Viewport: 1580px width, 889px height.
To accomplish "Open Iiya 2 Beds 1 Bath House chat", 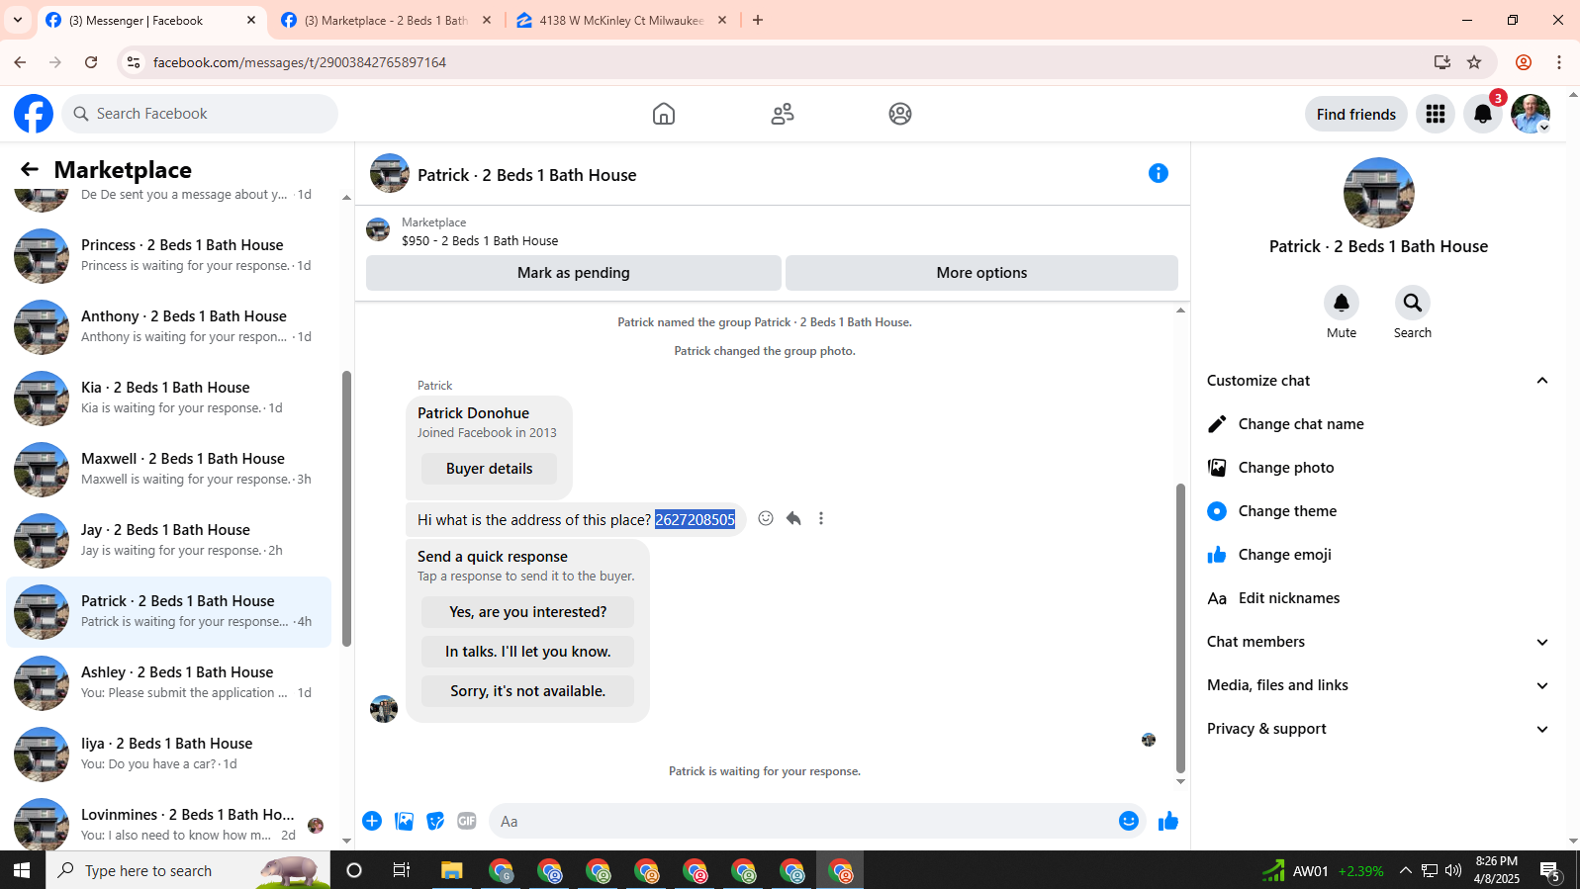I will click(x=169, y=755).
